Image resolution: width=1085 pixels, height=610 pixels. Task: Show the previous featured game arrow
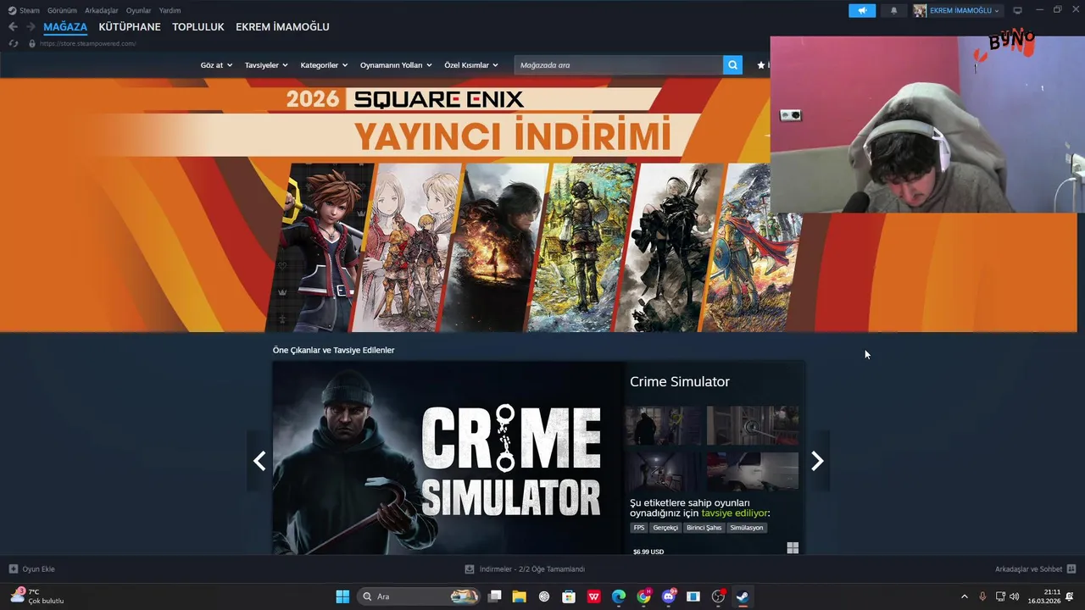(259, 461)
